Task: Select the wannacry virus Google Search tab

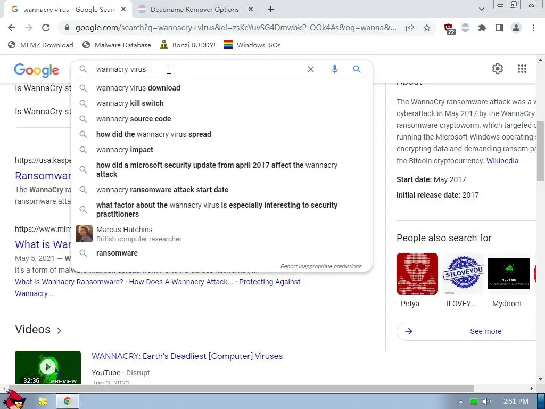Action: click(68, 10)
